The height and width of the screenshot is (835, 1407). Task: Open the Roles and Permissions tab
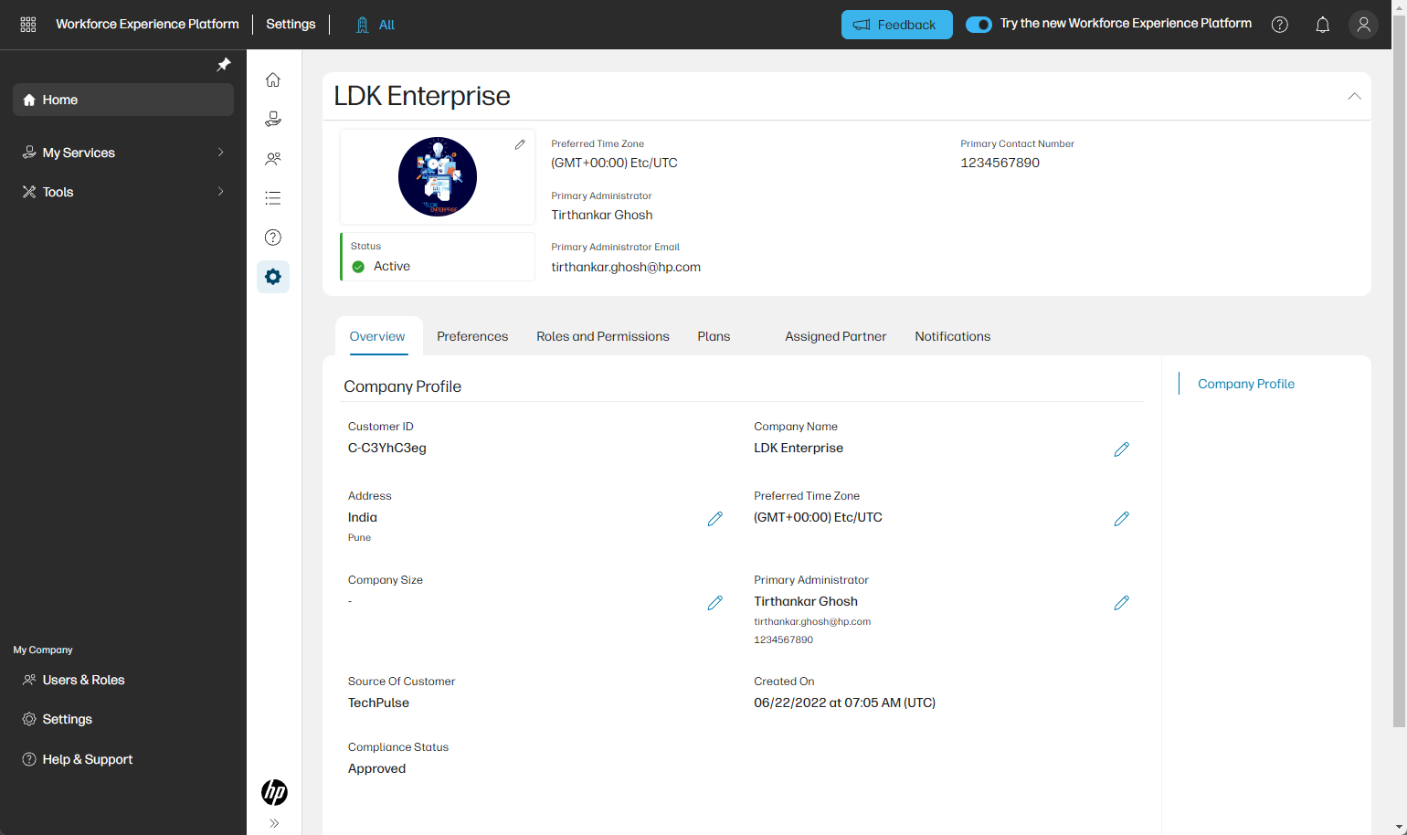point(602,336)
